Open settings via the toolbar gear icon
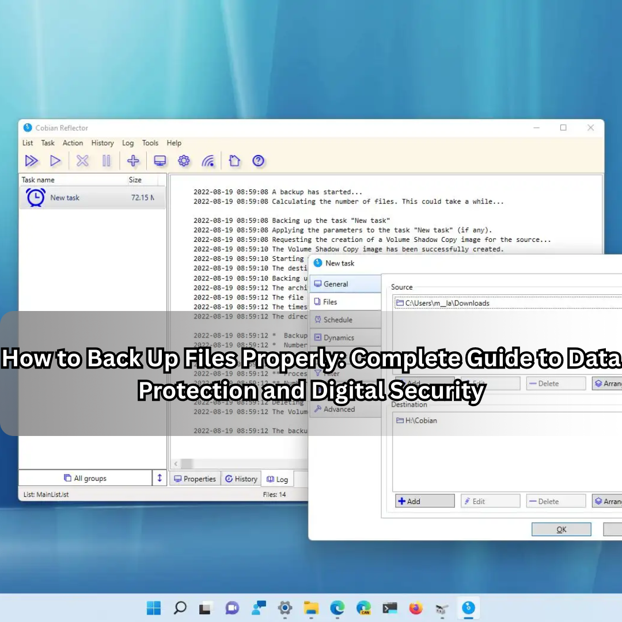Viewport: 622px width, 622px height. [x=184, y=161]
